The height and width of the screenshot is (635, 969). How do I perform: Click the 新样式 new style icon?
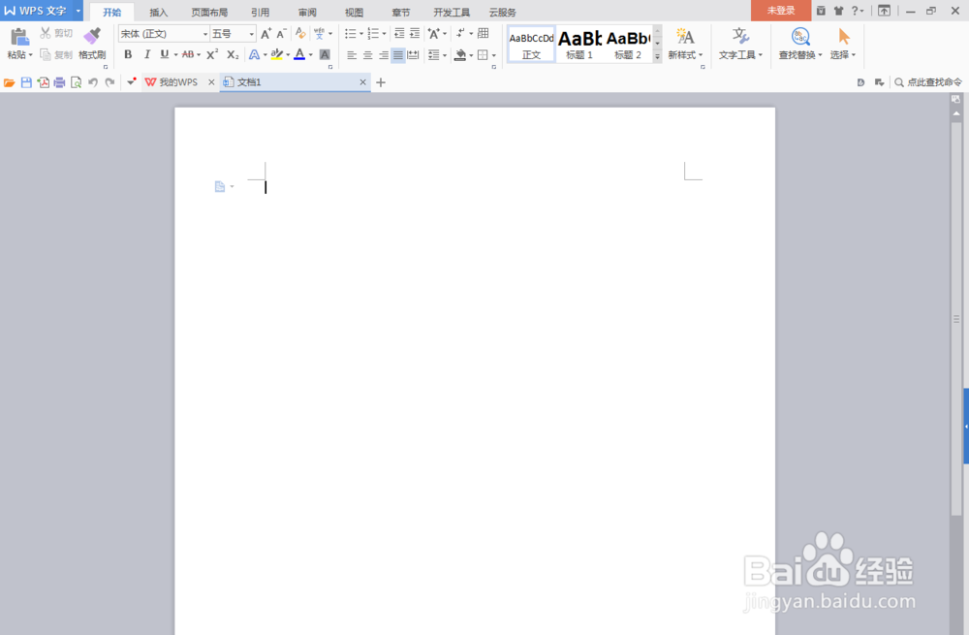(685, 37)
